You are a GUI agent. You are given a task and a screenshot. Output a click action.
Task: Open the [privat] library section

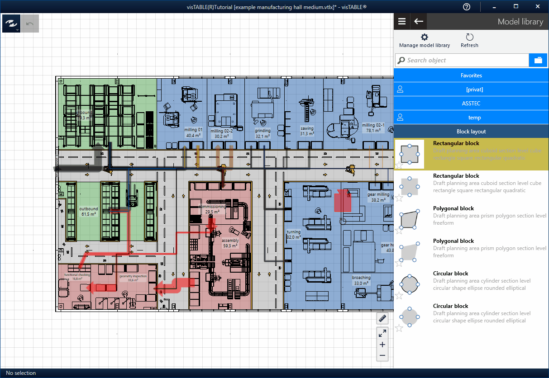pos(471,90)
